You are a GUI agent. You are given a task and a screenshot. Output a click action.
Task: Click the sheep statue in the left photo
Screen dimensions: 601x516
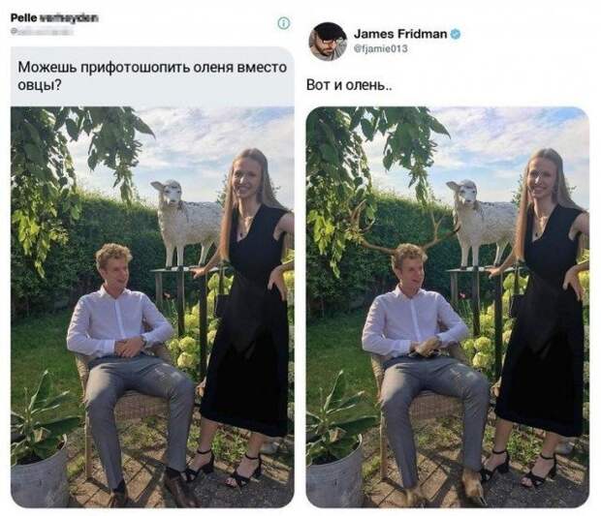(x=186, y=222)
